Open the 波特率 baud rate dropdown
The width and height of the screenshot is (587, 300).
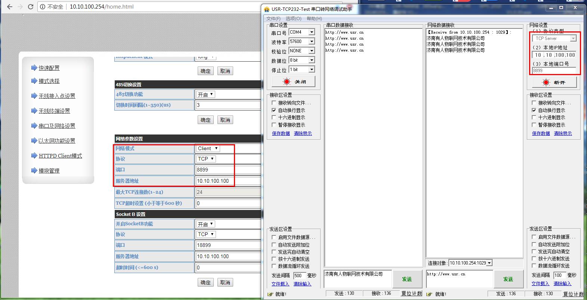pos(311,41)
